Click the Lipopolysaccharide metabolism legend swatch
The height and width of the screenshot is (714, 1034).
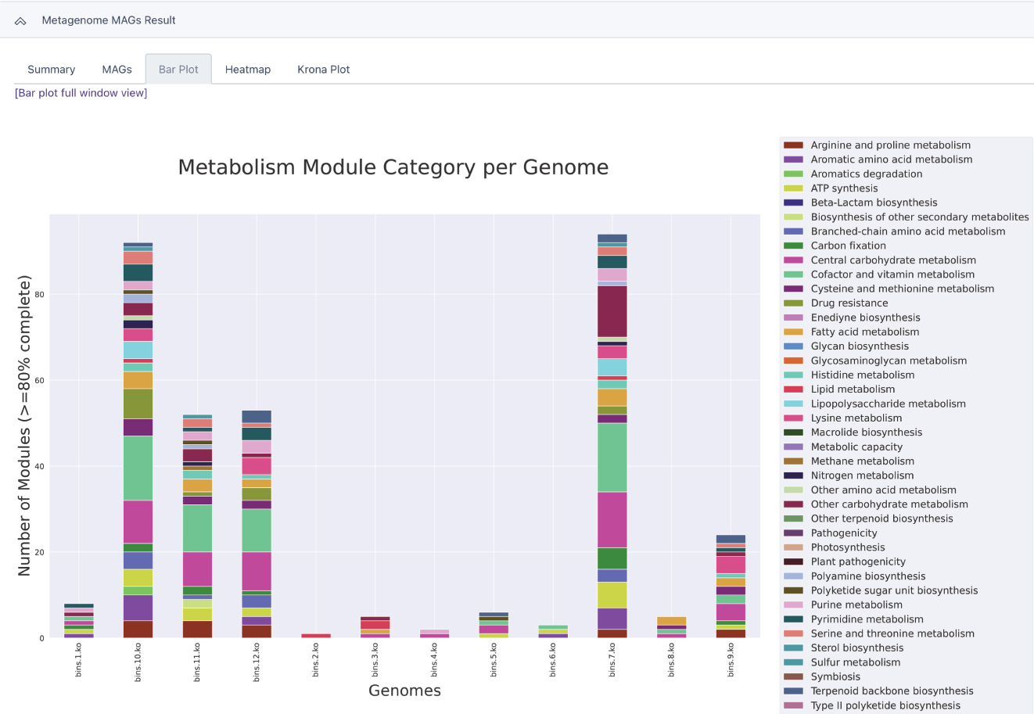(x=793, y=404)
